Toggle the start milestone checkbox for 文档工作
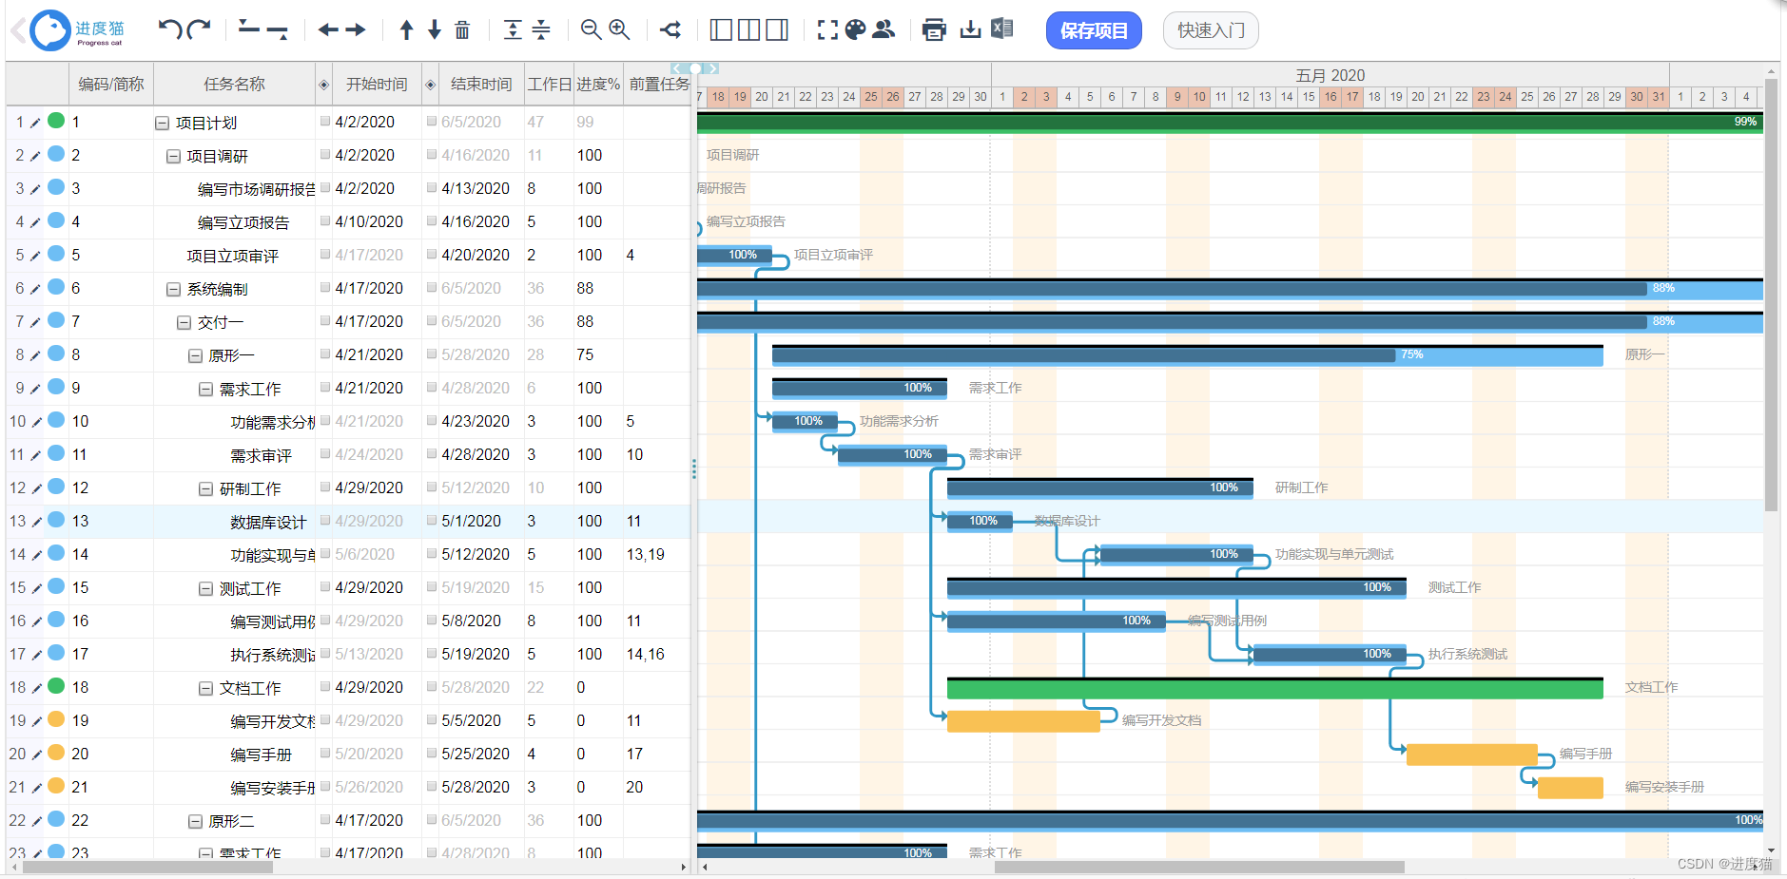The image size is (1787, 879). [325, 687]
